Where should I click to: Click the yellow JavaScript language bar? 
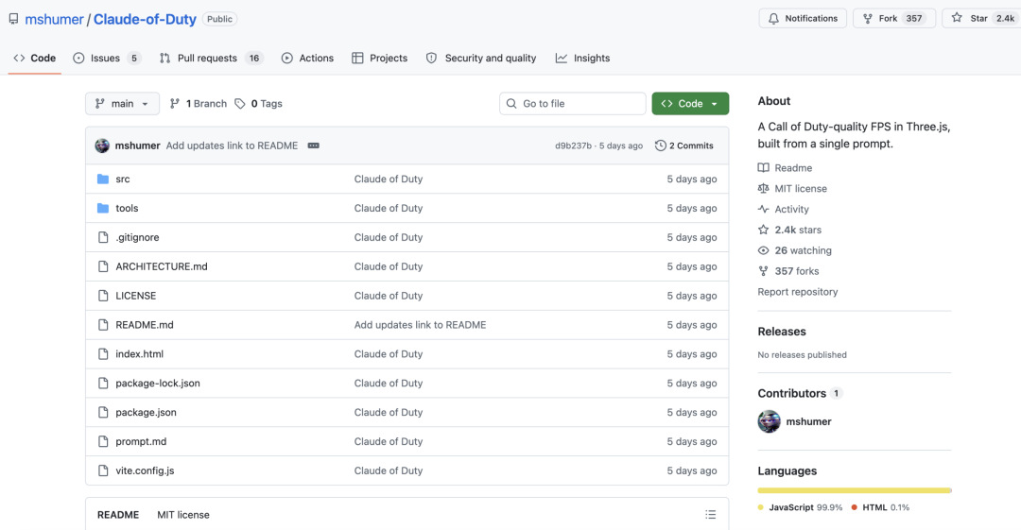click(x=854, y=490)
